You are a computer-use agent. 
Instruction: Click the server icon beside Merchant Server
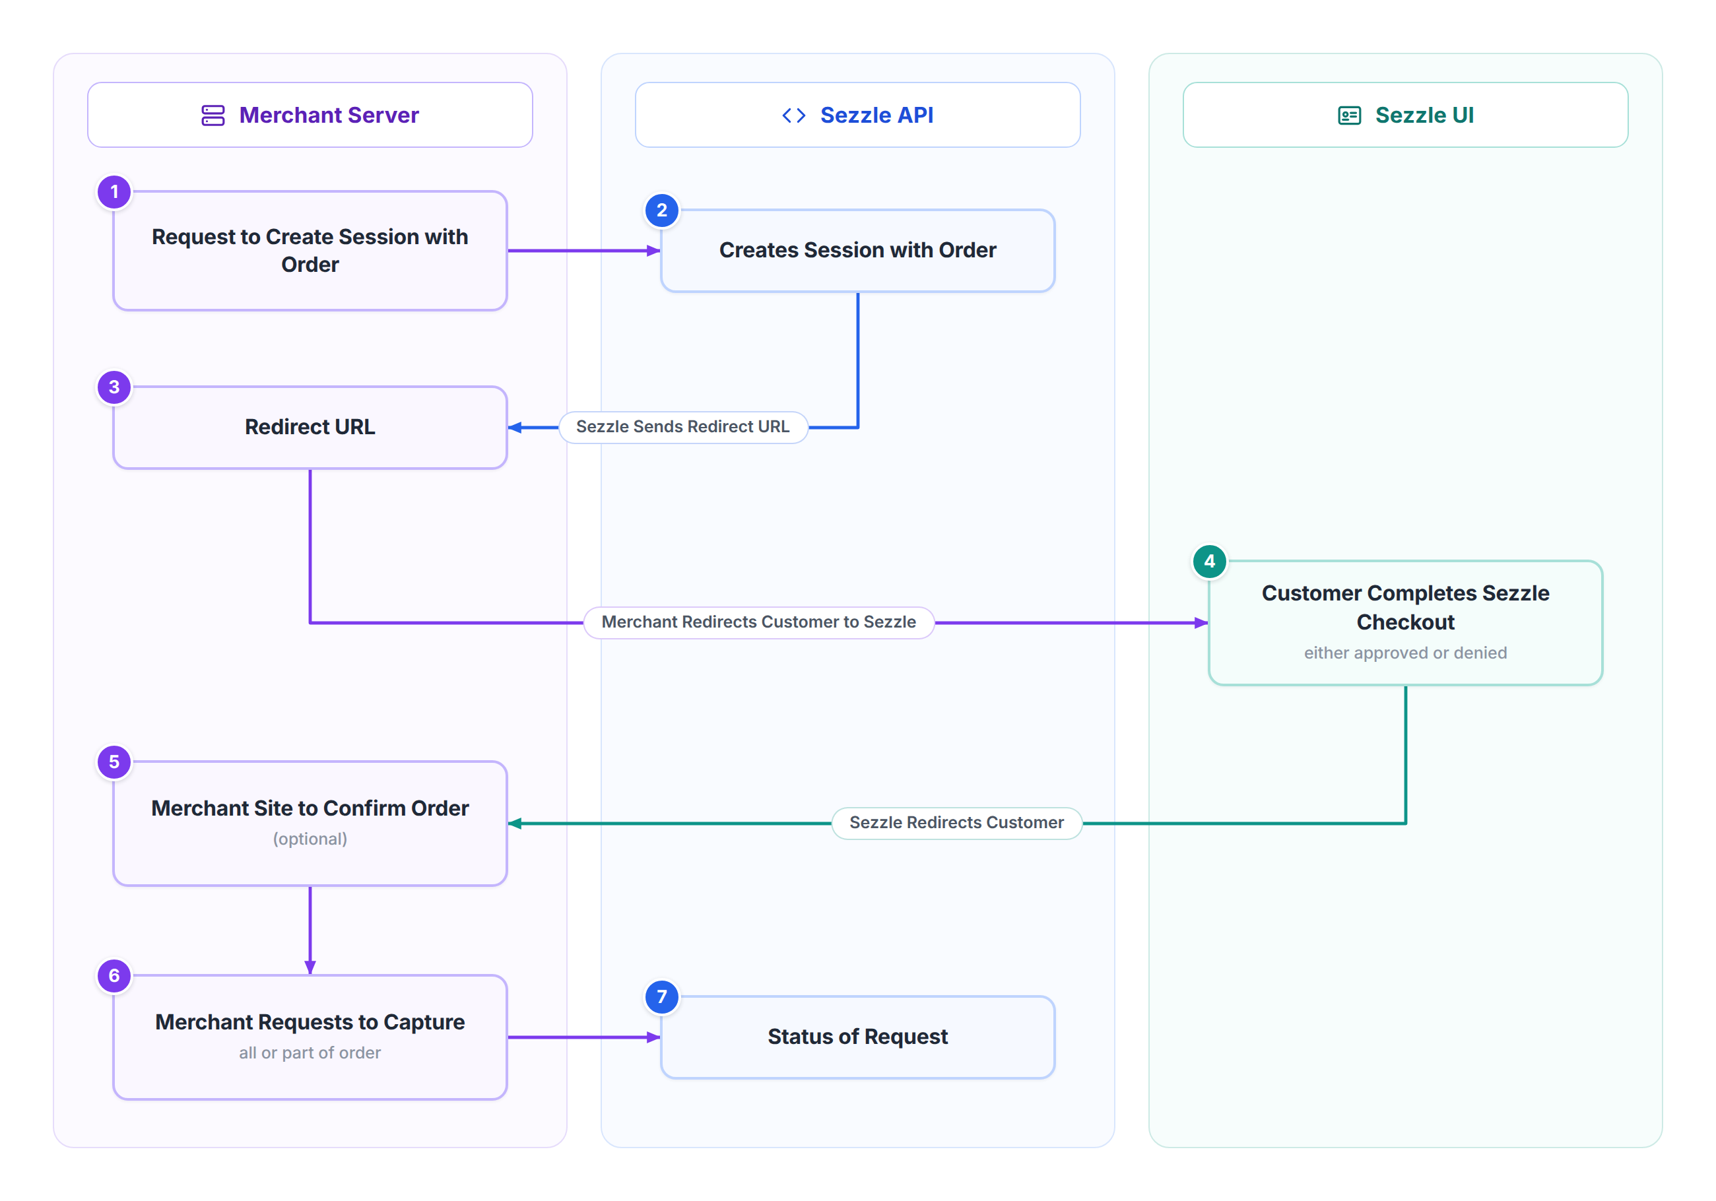coord(213,116)
